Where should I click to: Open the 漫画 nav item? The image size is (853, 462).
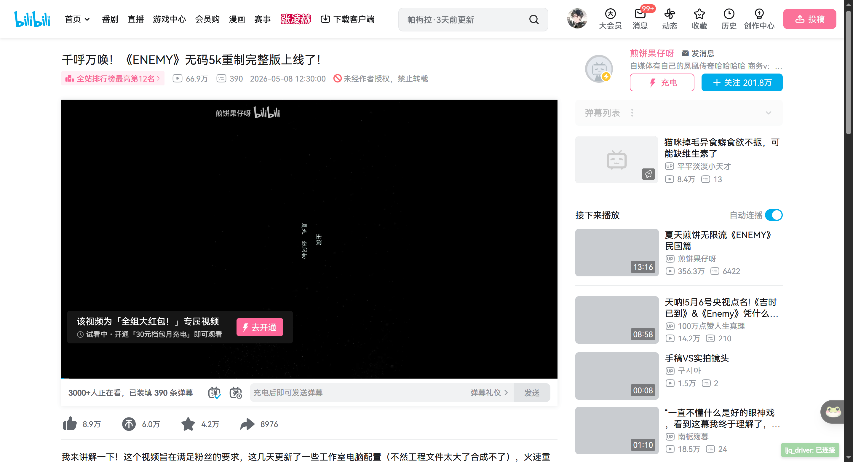point(237,19)
